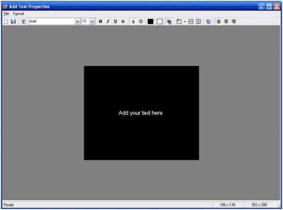The width and height of the screenshot is (283, 210).
Task: Click the '352 x 288' status entry
Action: 259,205
